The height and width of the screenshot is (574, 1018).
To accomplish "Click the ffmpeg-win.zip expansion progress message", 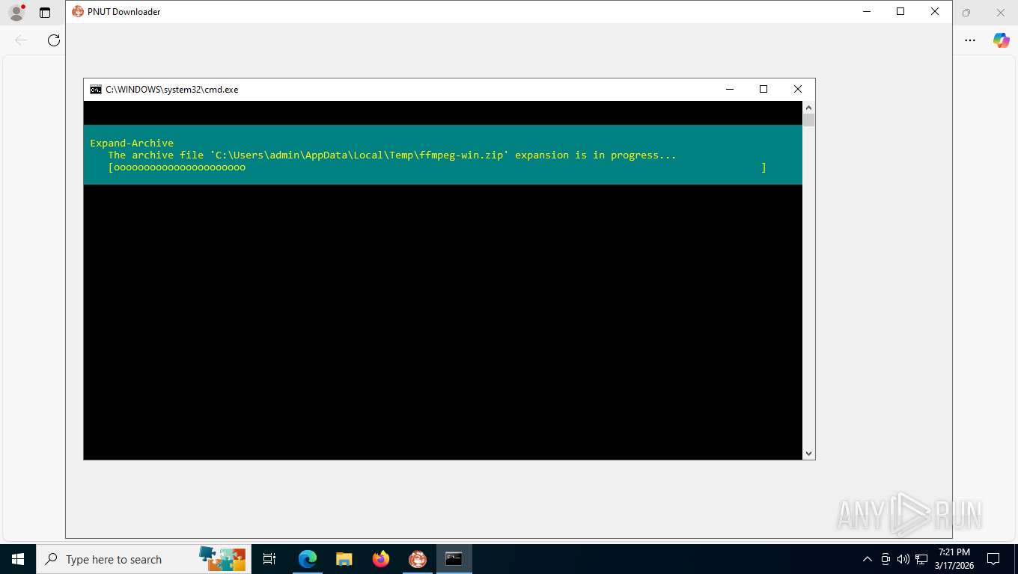I will click(x=392, y=155).
